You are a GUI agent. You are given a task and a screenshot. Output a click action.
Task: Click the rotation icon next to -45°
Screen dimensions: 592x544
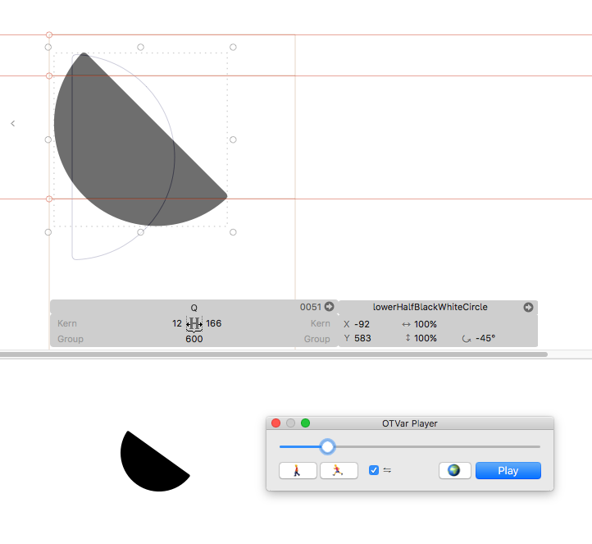coord(467,338)
